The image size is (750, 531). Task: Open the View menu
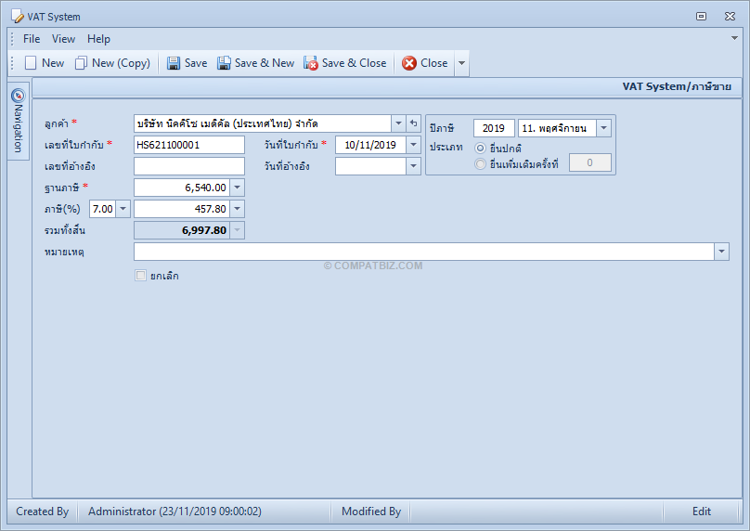click(63, 39)
